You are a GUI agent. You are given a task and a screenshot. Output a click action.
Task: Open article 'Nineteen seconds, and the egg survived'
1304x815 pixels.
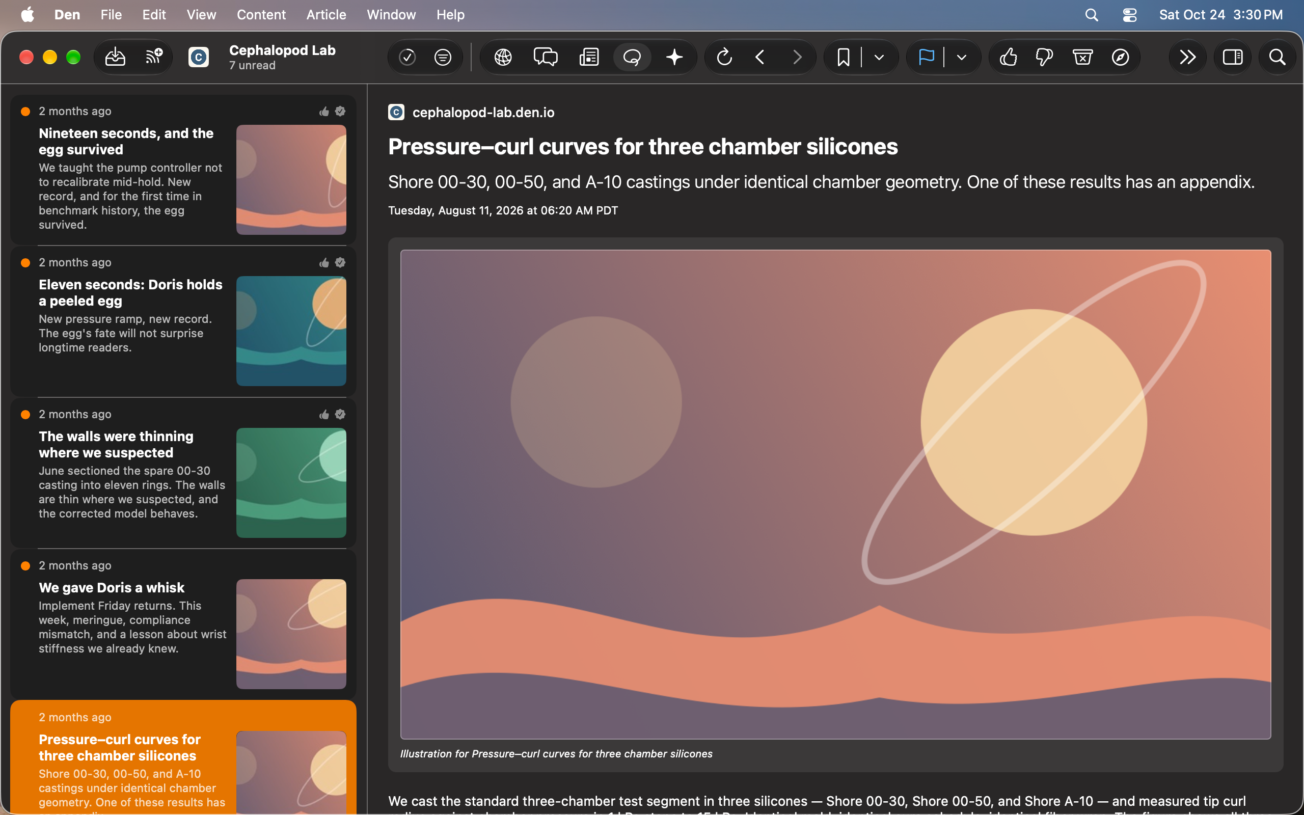coord(183,170)
